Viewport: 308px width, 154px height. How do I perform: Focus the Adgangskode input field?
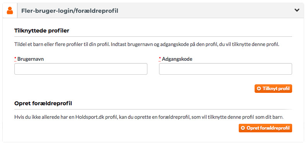coord(226,69)
